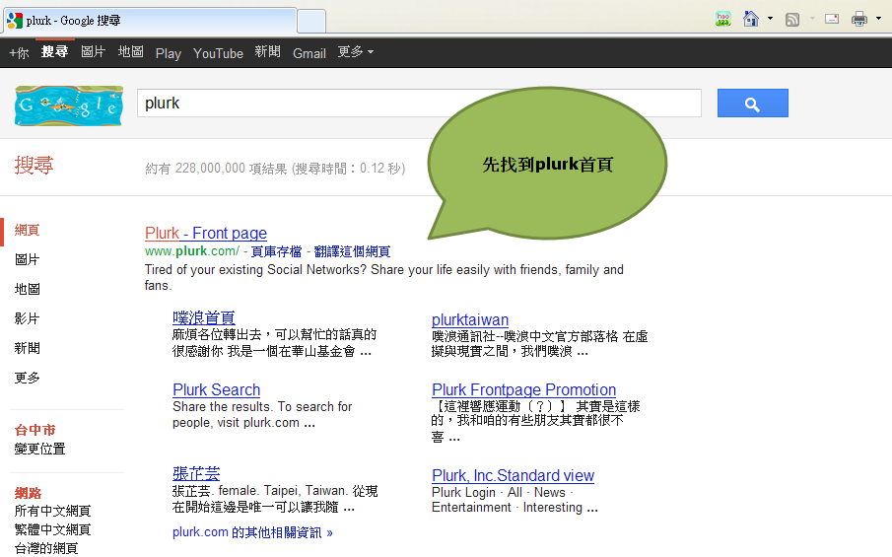Select 搜尋 in the Google top bar
Screen dimensions: 892x557
pyautogui.click(x=54, y=52)
